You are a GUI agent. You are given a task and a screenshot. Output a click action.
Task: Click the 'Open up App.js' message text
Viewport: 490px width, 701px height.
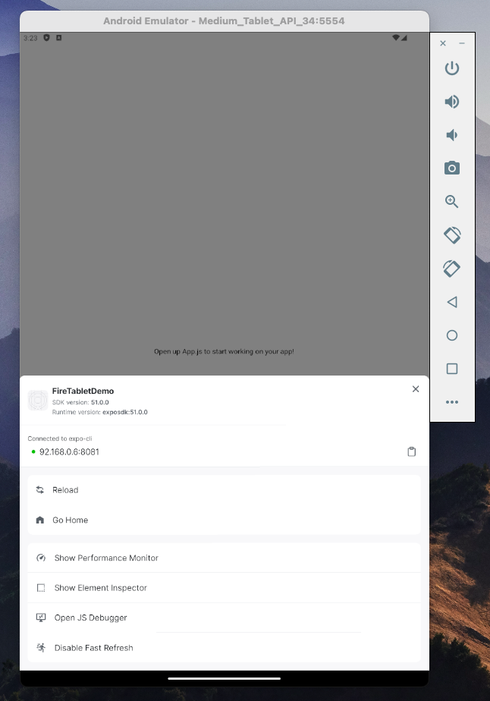point(224,351)
